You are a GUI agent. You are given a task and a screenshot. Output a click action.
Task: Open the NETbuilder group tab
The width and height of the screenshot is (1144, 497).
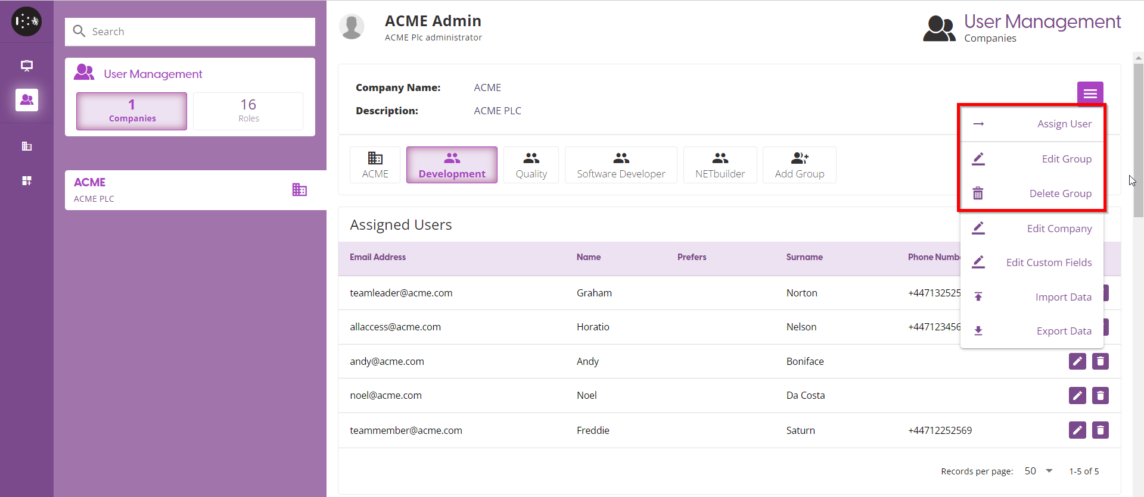[x=720, y=165]
